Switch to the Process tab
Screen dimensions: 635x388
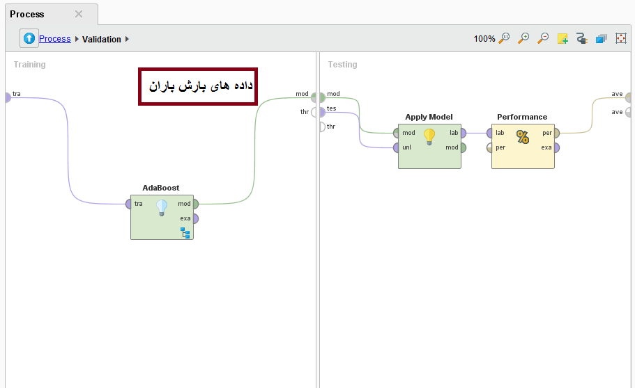point(27,14)
